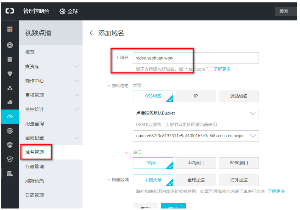Expand the 制作中心 menu chevron
Viewport: 300px width, 210px height.
77,81
